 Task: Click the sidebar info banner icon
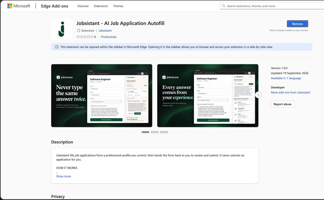click(57, 47)
